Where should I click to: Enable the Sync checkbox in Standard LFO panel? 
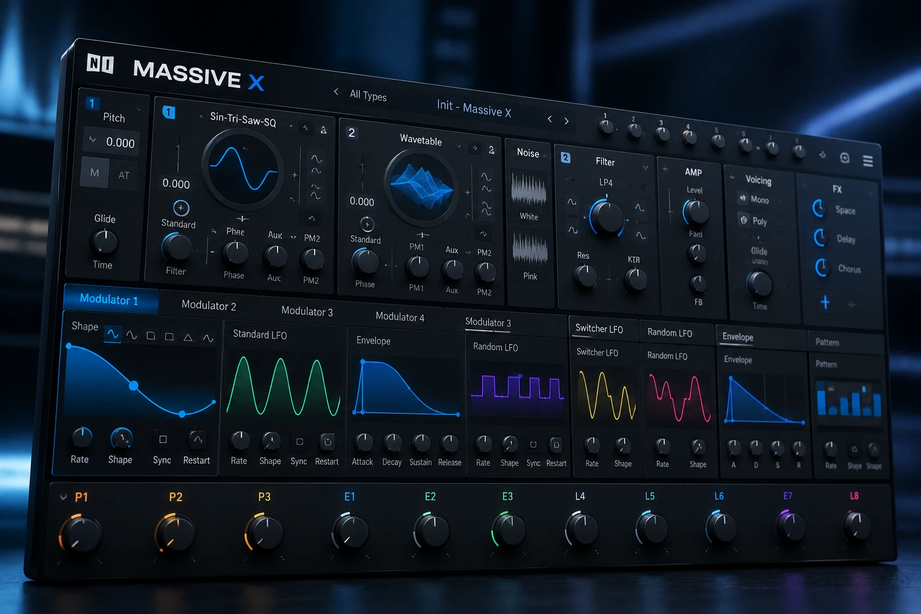coord(299,442)
